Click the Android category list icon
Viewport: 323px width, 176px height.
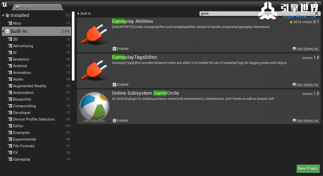(10, 66)
